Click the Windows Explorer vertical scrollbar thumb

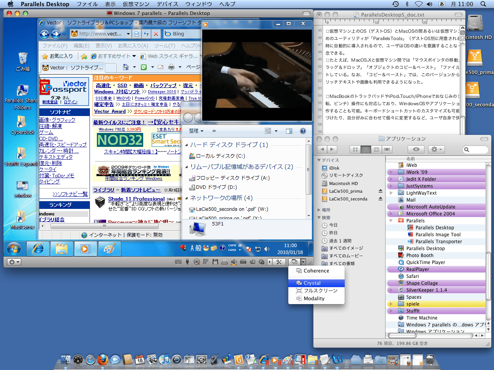click(x=308, y=170)
